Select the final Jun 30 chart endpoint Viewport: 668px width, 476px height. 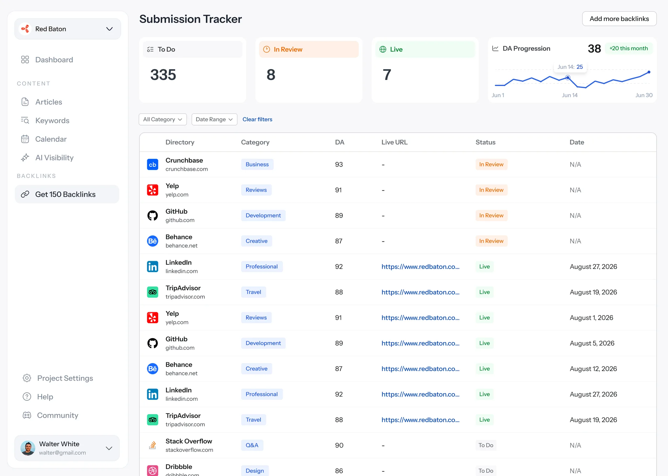click(649, 72)
